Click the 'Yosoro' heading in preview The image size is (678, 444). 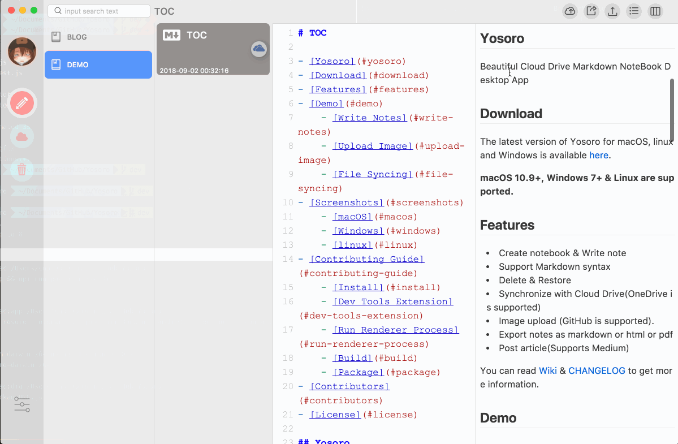[502, 38]
